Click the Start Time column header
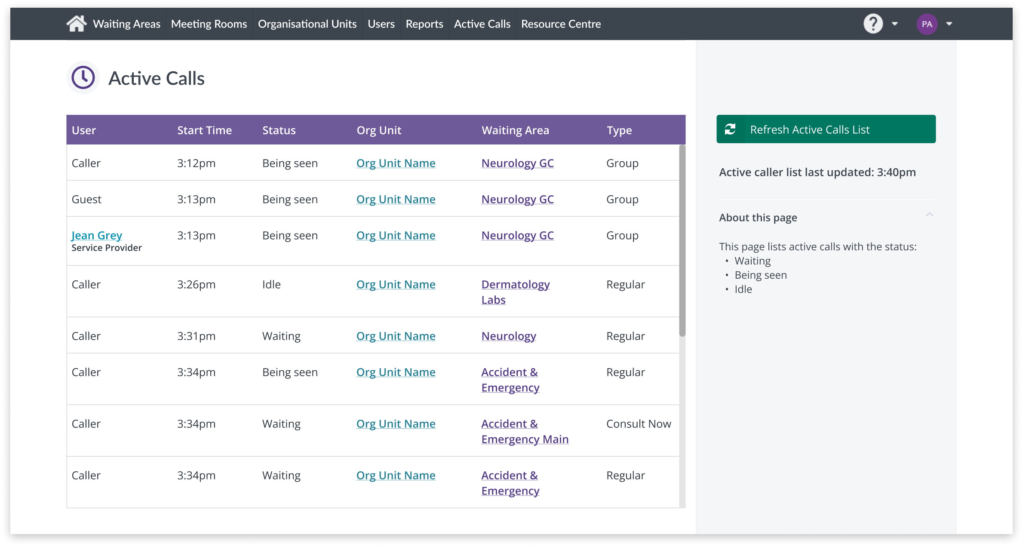This screenshot has width=1023, height=547. [204, 130]
